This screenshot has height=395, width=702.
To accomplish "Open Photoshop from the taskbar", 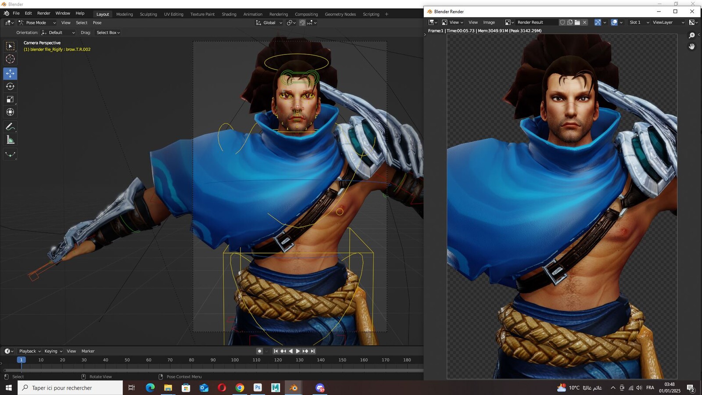I will (258, 388).
